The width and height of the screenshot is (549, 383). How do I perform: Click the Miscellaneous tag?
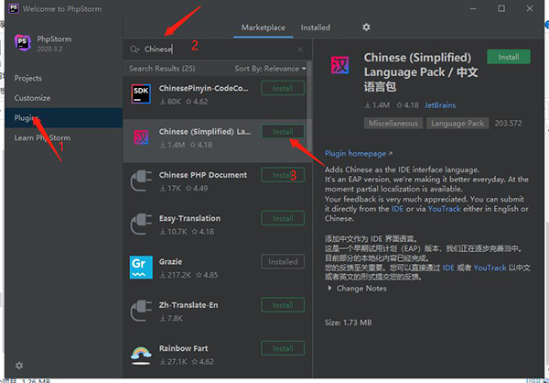tap(393, 123)
